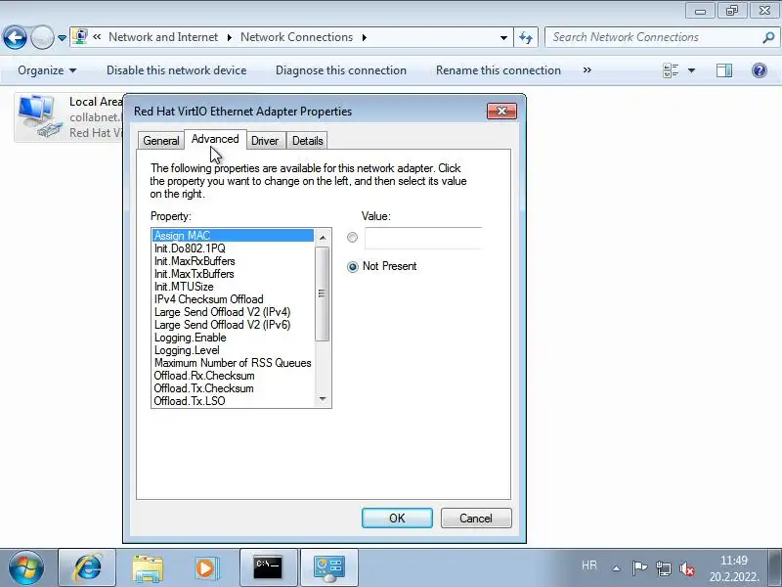Click the property list scroll up arrow
The height and width of the screenshot is (587, 782).
coord(323,238)
